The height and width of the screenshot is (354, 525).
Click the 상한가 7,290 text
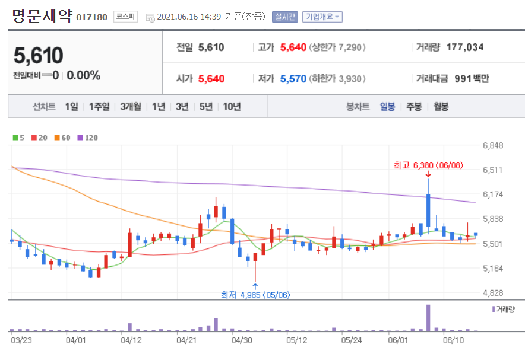tap(337, 47)
